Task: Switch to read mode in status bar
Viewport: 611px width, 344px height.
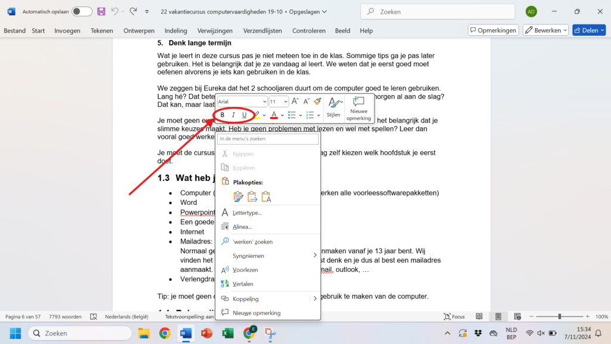Action: [x=479, y=317]
